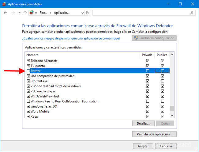
Task: Select the Word Mobile row text
Action: tap(40, 112)
